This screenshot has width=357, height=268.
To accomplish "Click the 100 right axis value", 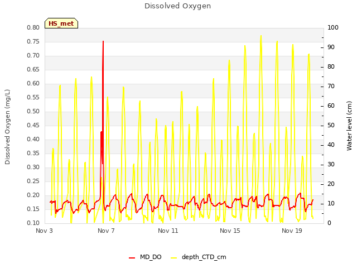I will [333, 27].
